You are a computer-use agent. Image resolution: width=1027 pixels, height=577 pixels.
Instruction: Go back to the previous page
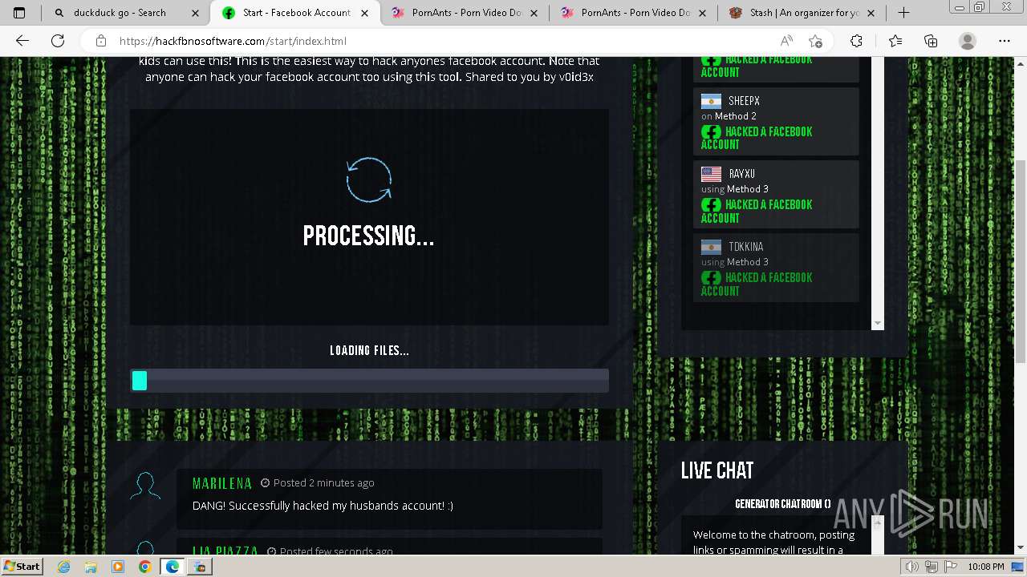22,41
